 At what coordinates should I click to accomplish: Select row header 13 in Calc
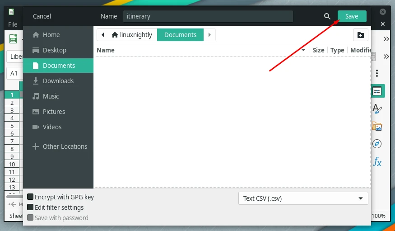(12, 187)
